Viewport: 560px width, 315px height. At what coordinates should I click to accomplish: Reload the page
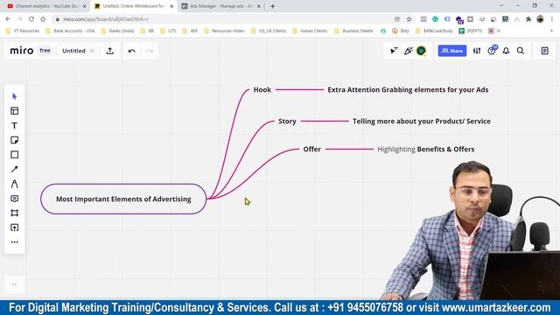pos(31,19)
